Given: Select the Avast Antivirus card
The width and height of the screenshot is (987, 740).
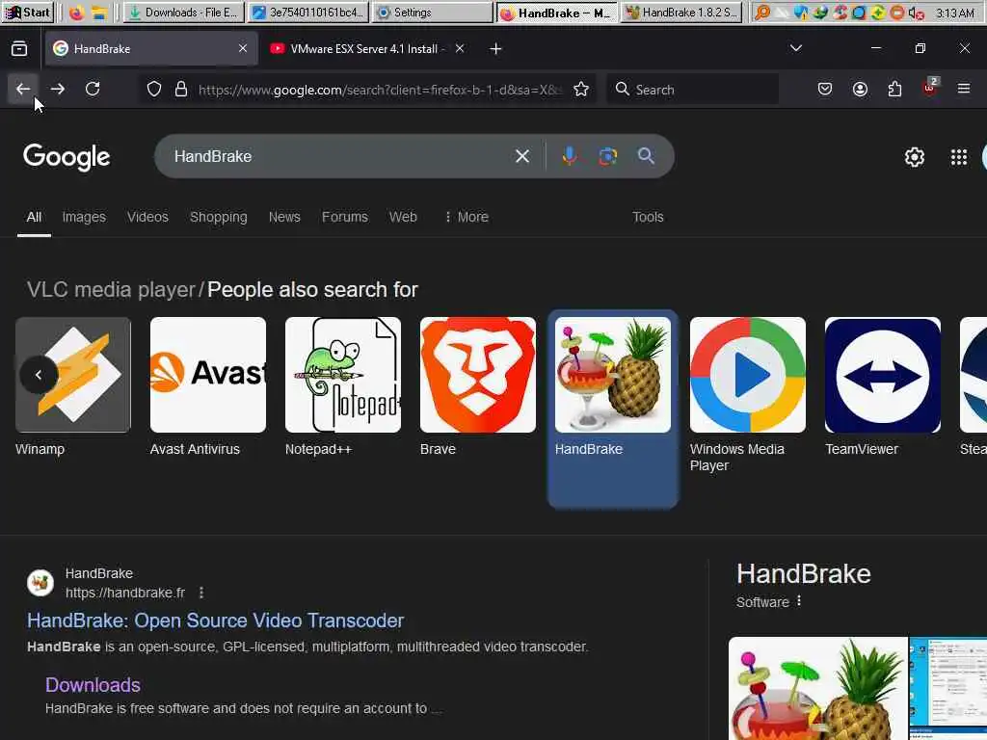Looking at the screenshot, I should click(208, 387).
